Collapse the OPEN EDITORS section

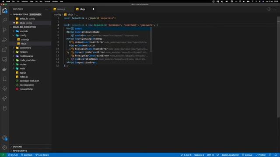pyautogui.click(x=11, y=14)
